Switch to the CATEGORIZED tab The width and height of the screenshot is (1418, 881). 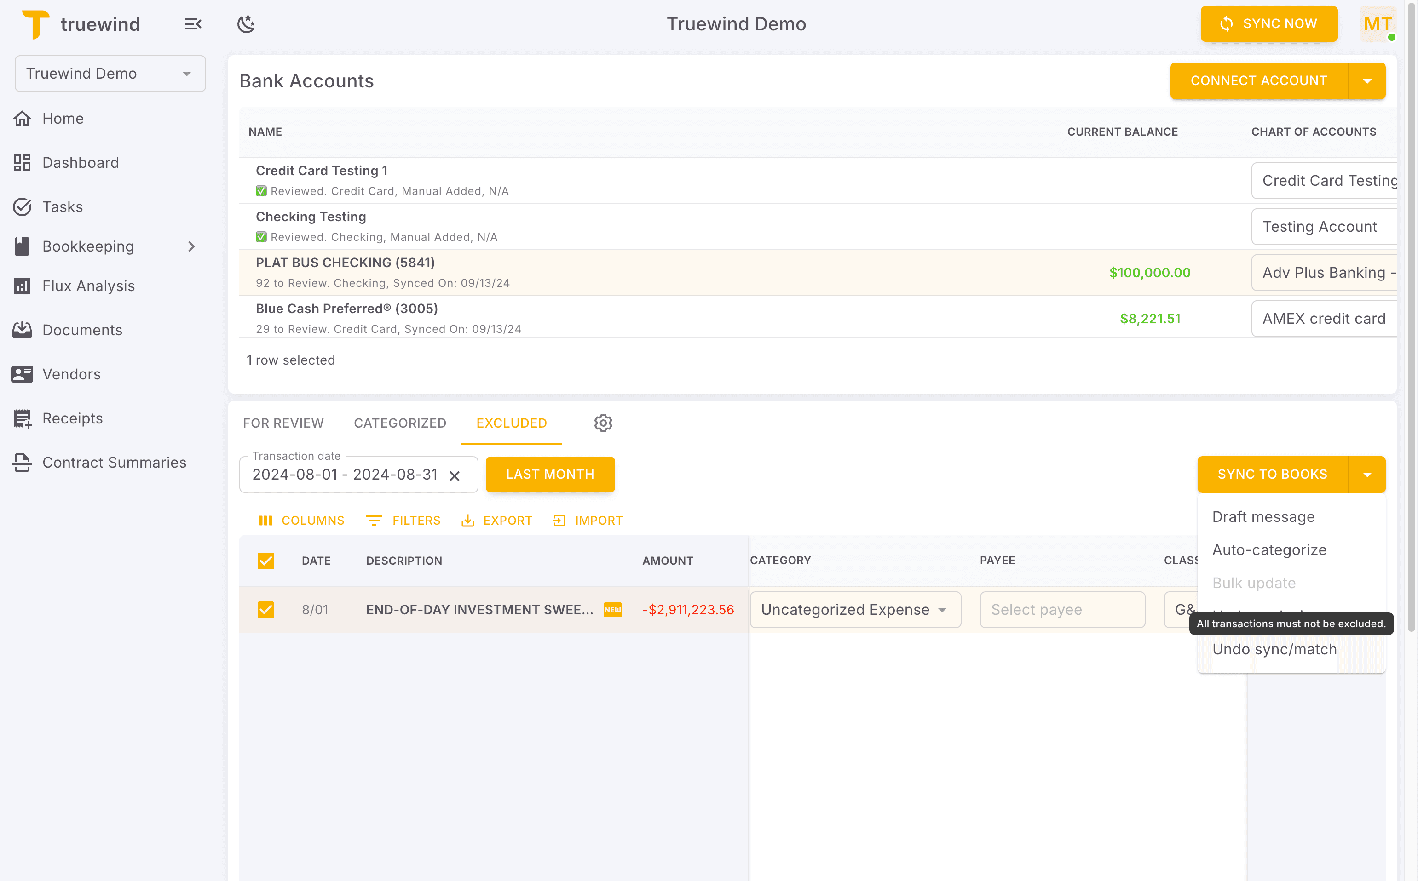tap(400, 423)
